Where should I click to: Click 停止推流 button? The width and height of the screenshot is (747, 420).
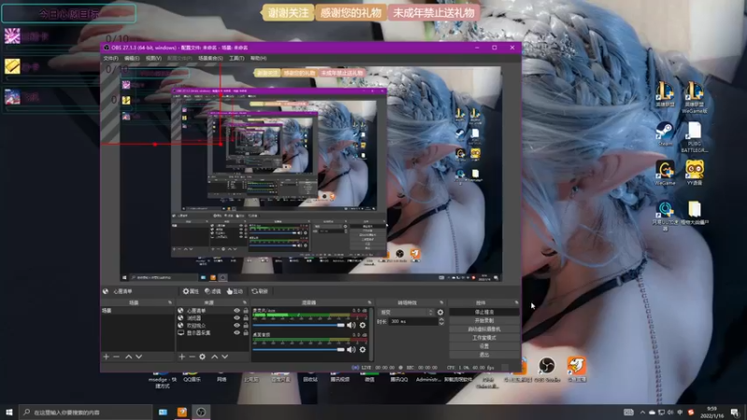(484, 312)
